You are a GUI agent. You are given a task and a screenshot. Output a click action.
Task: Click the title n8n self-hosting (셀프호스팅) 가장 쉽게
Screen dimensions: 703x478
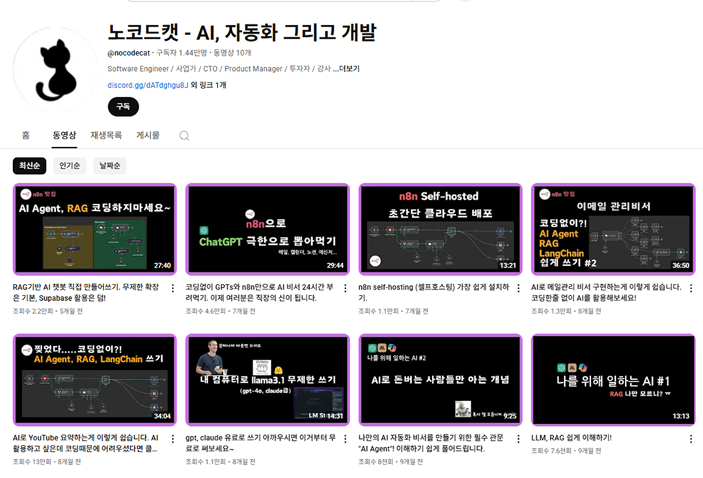pos(434,292)
